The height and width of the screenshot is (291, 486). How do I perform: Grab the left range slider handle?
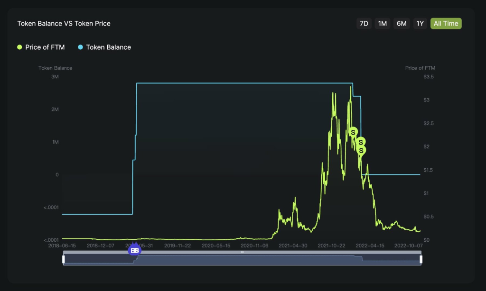pyautogui.click(x=64, y=259)
